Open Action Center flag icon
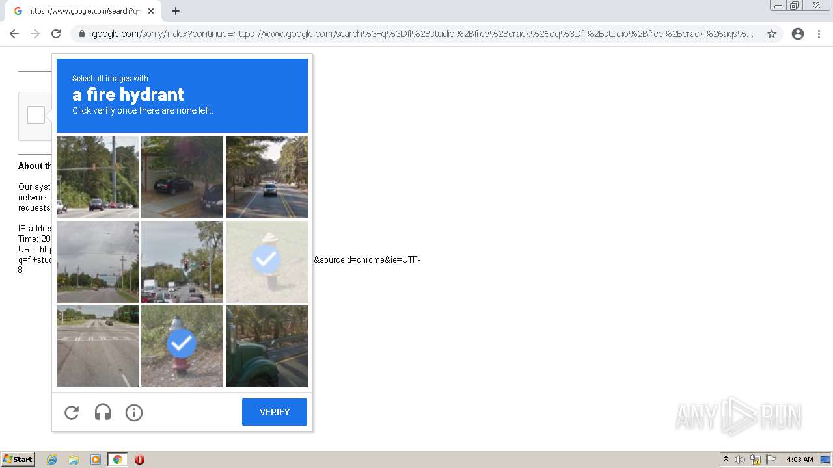 [771, 460]
